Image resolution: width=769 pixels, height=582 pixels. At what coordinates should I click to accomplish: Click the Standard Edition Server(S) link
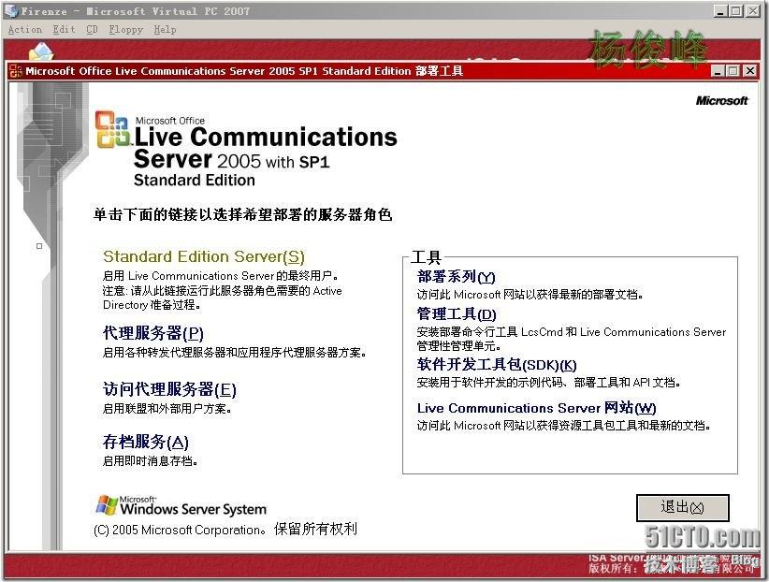click(x=204, y=256)
